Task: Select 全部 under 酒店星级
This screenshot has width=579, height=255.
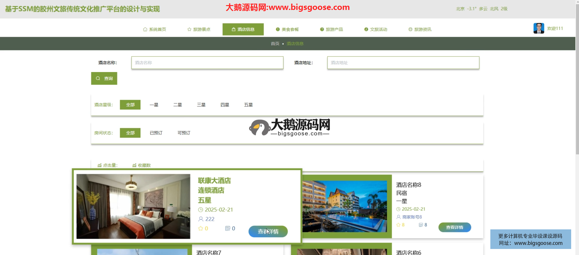Action: pyautogui.click(x=130, y=105)
